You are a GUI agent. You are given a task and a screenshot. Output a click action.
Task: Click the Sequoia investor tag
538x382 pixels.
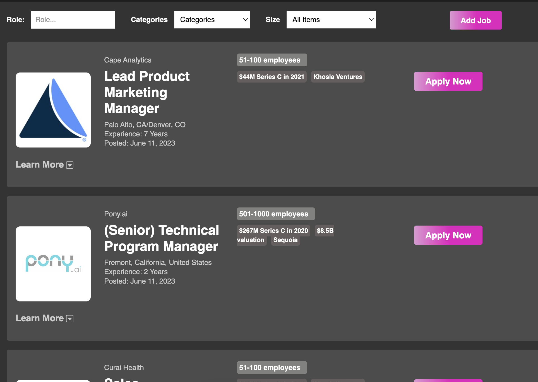(285, 240)
